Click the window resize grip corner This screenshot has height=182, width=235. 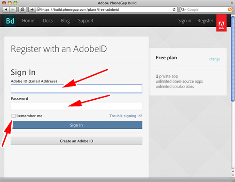point(233,180)
